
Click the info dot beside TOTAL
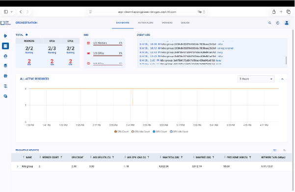pos(27,35)
